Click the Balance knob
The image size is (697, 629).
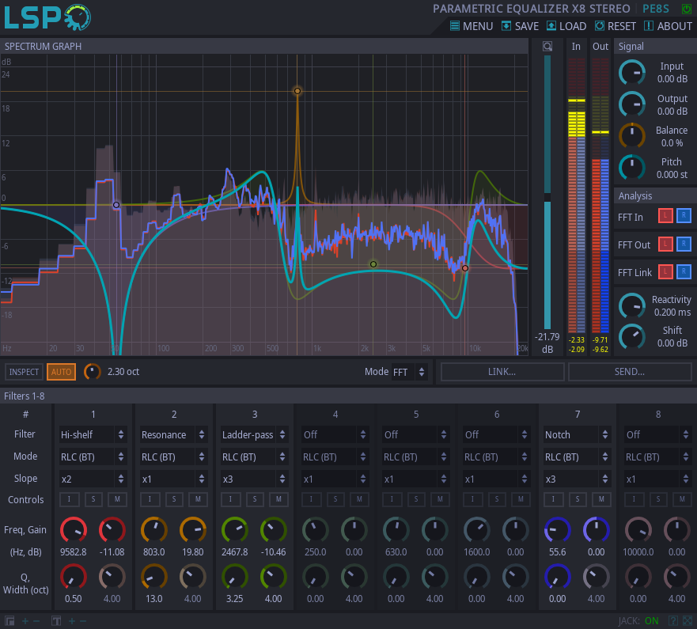coord(632,136)
